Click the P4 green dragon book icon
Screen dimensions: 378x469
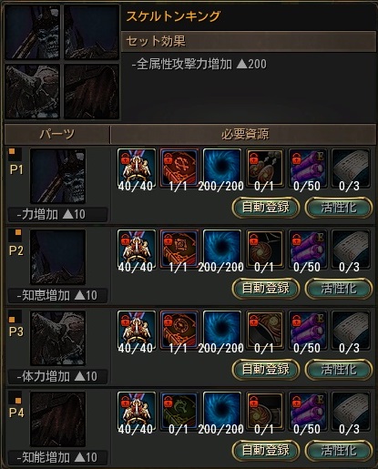coord(179,412)
